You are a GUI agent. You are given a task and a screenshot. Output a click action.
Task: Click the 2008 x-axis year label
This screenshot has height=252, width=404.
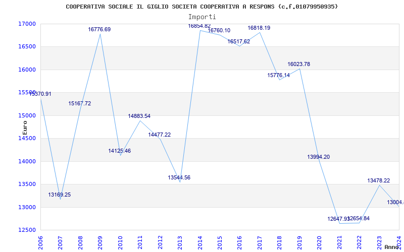click(x=80, y=242)
